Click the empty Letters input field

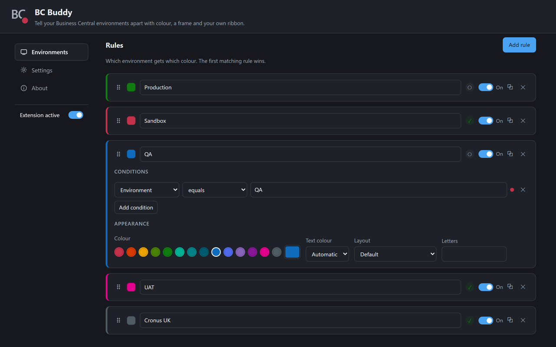(474, 254)
